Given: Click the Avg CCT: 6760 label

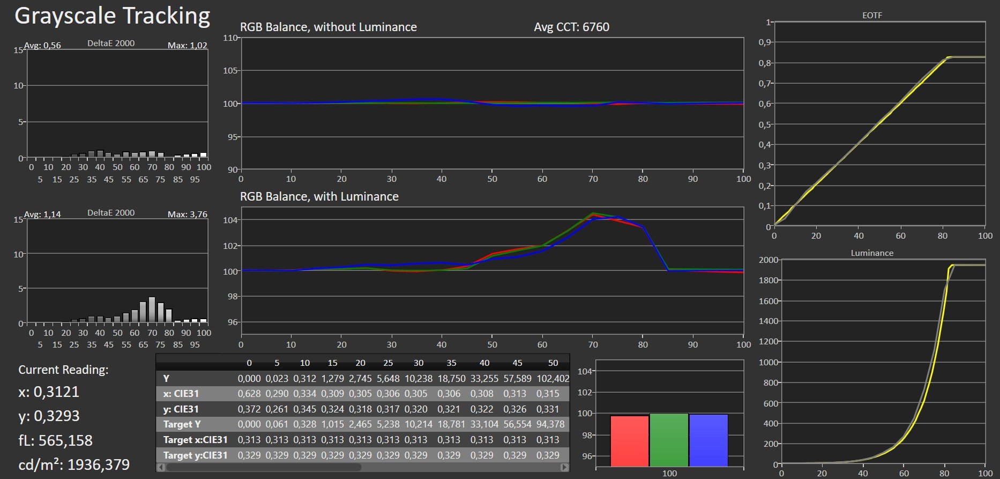Looking at the screenshot, I should 571,27.
